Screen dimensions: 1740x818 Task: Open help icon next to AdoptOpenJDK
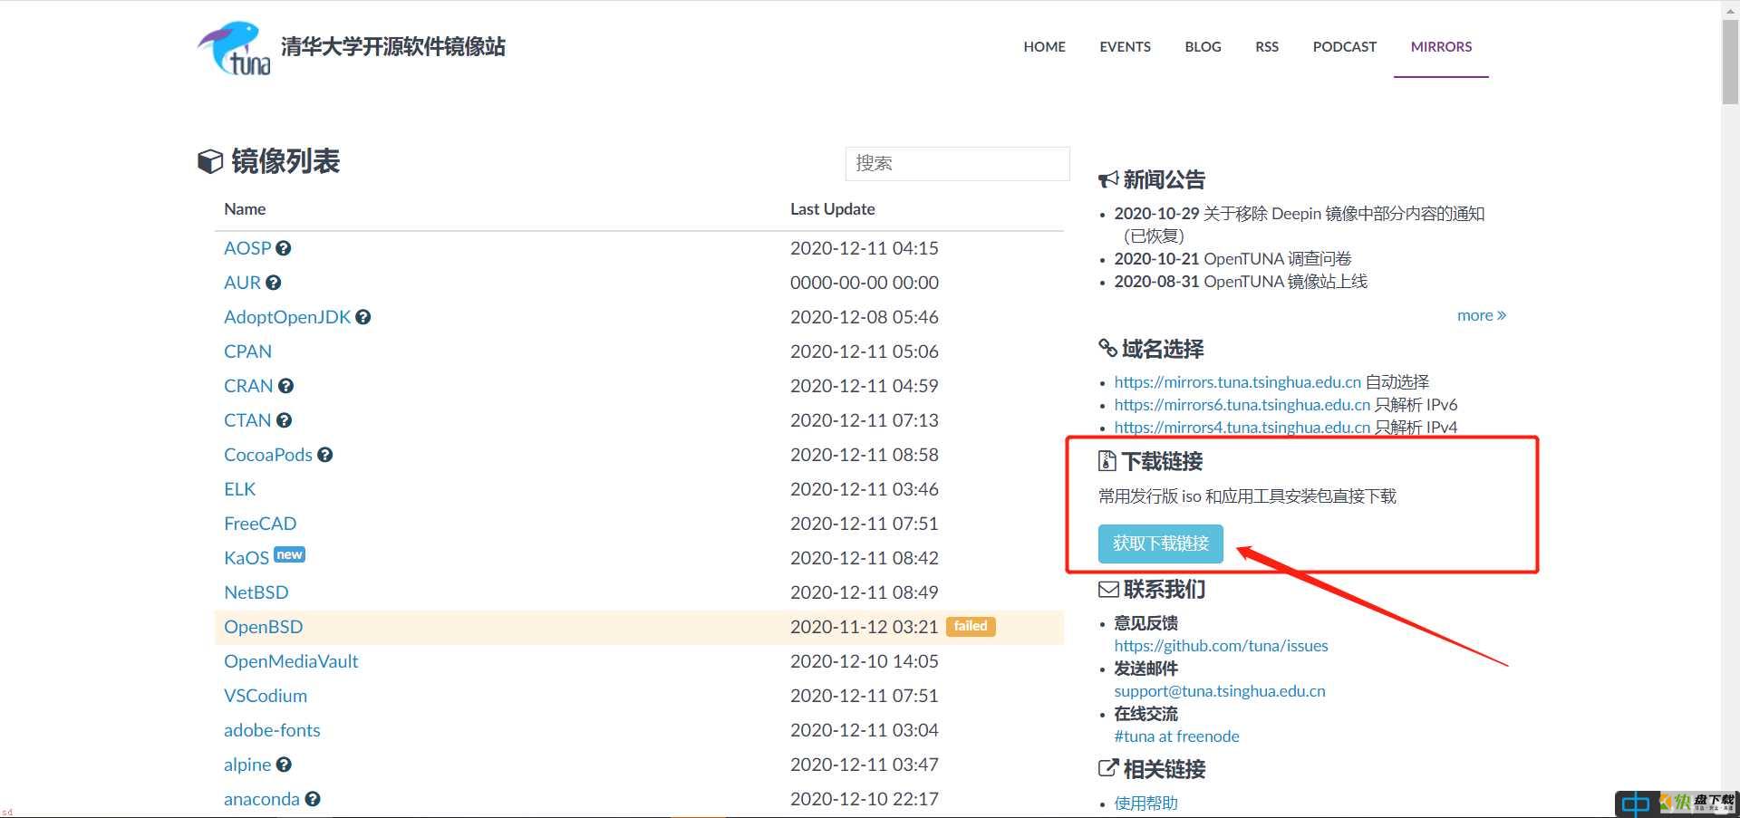click(x=363, y=317)
